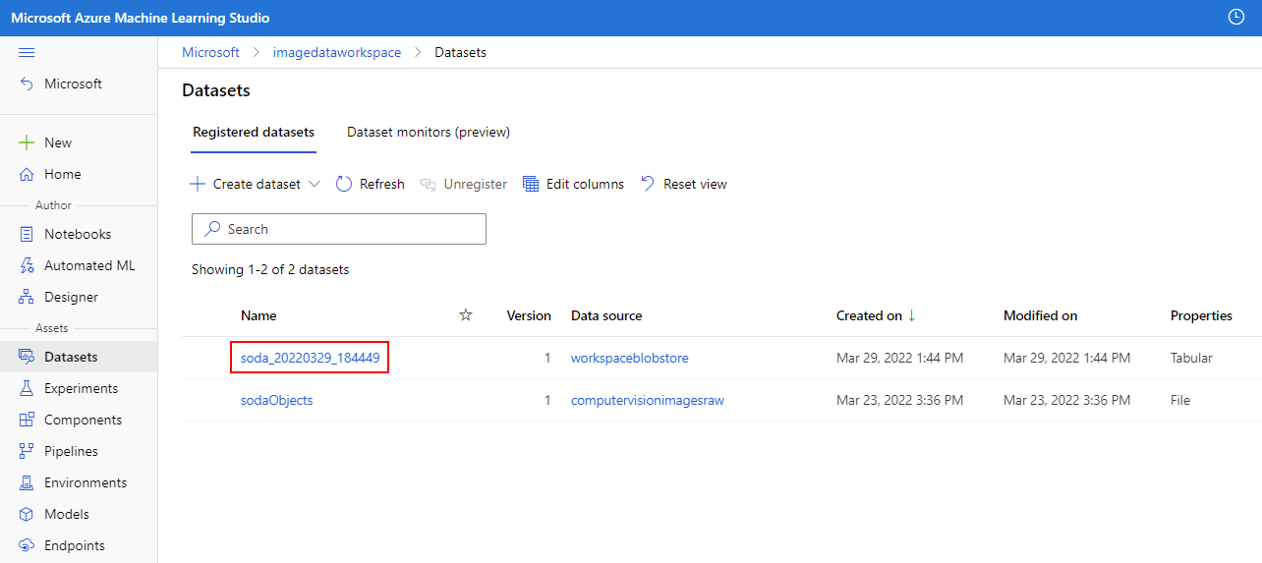Open the Endpoints menu item label
This screenshot has width=1262, height=563.
click(75, 545)
